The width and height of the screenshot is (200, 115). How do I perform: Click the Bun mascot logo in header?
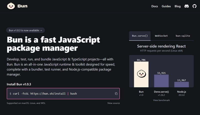[11, 6]
